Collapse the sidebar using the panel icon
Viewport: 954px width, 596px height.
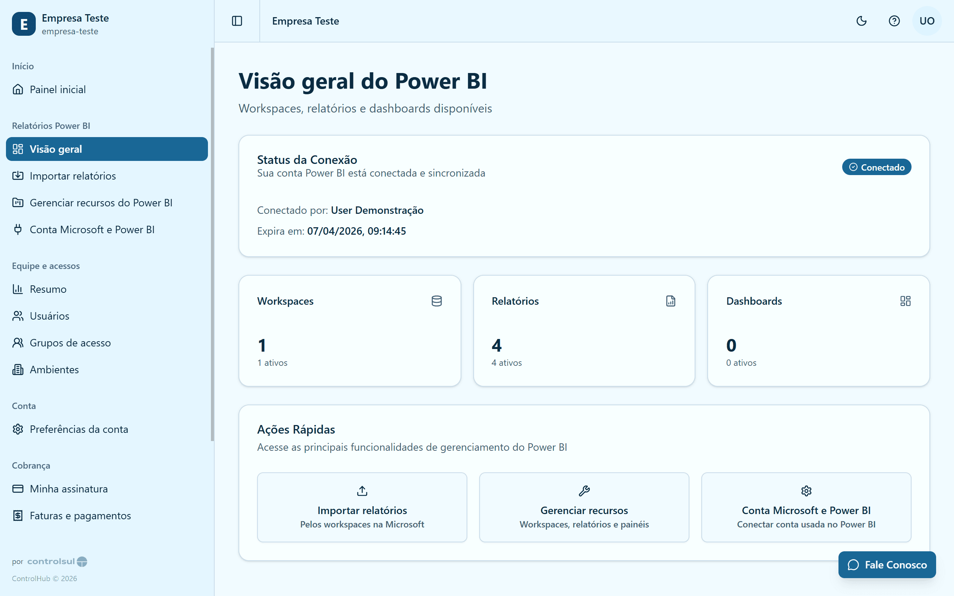pyautogui.click(x=237, y=21)
